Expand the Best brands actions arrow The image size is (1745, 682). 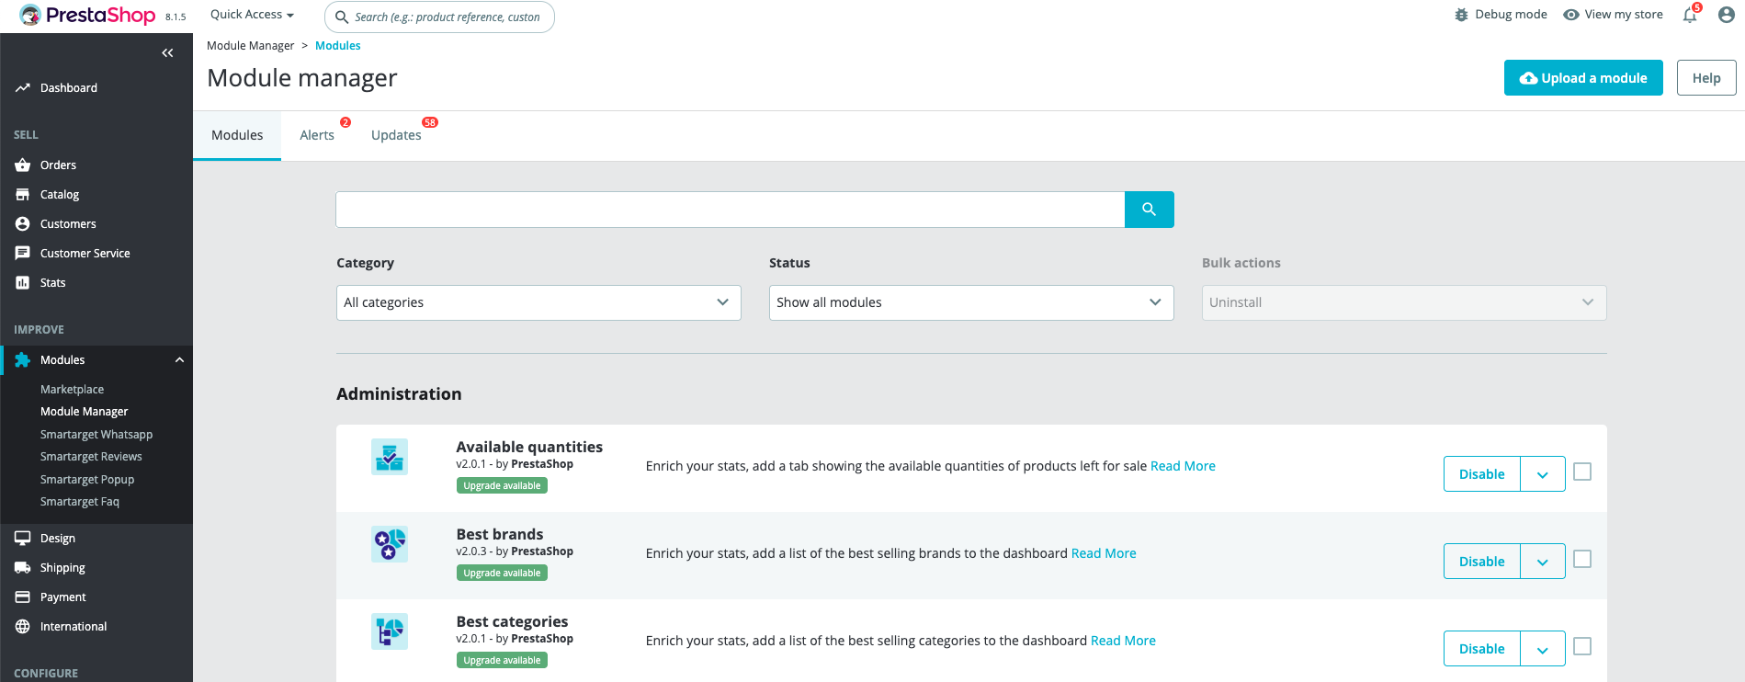1543,562
